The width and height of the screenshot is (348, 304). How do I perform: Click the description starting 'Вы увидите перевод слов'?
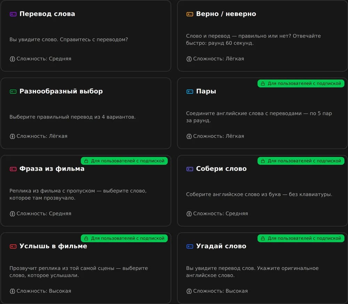click(252, 272)
